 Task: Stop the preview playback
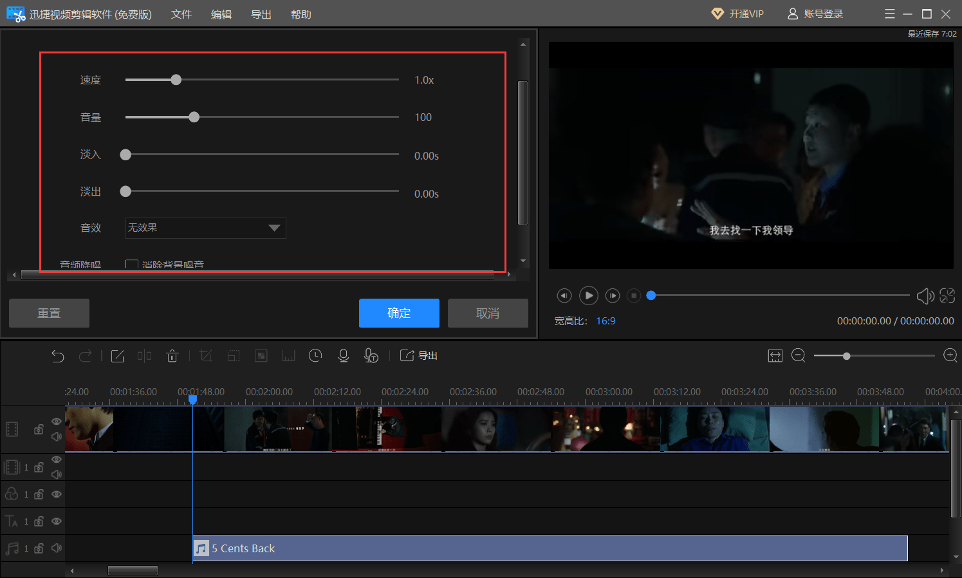click(634, 295)
